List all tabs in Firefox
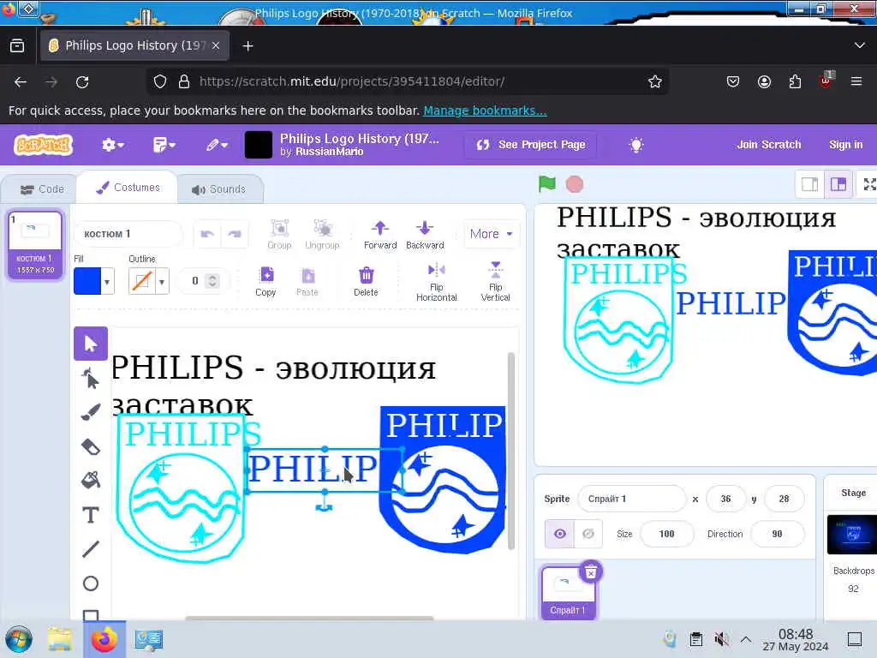 (860, 45)
